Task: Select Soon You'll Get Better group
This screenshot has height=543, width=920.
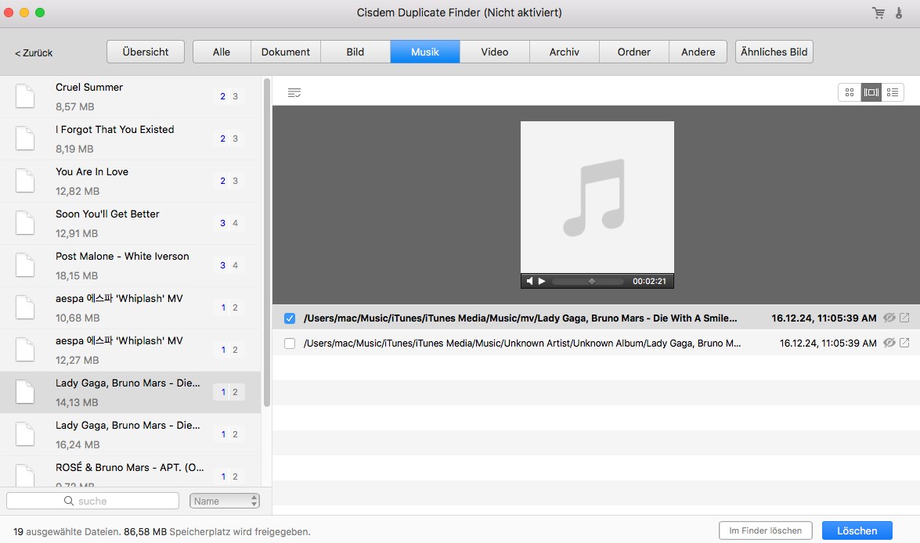Action: click(130, 224)
